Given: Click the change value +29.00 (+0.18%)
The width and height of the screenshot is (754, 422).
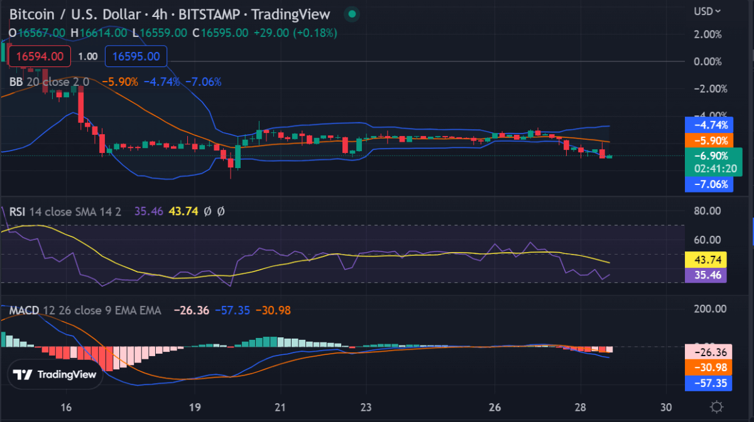Looking at the screenshot, I should (295, 33).
